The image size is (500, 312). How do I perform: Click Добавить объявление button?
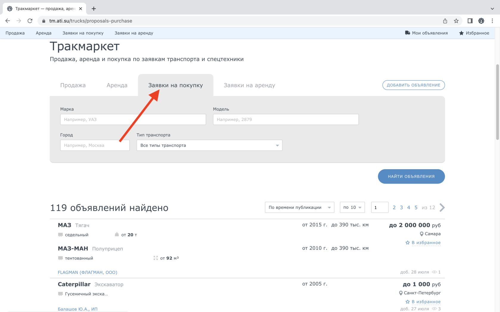[413, 85]
